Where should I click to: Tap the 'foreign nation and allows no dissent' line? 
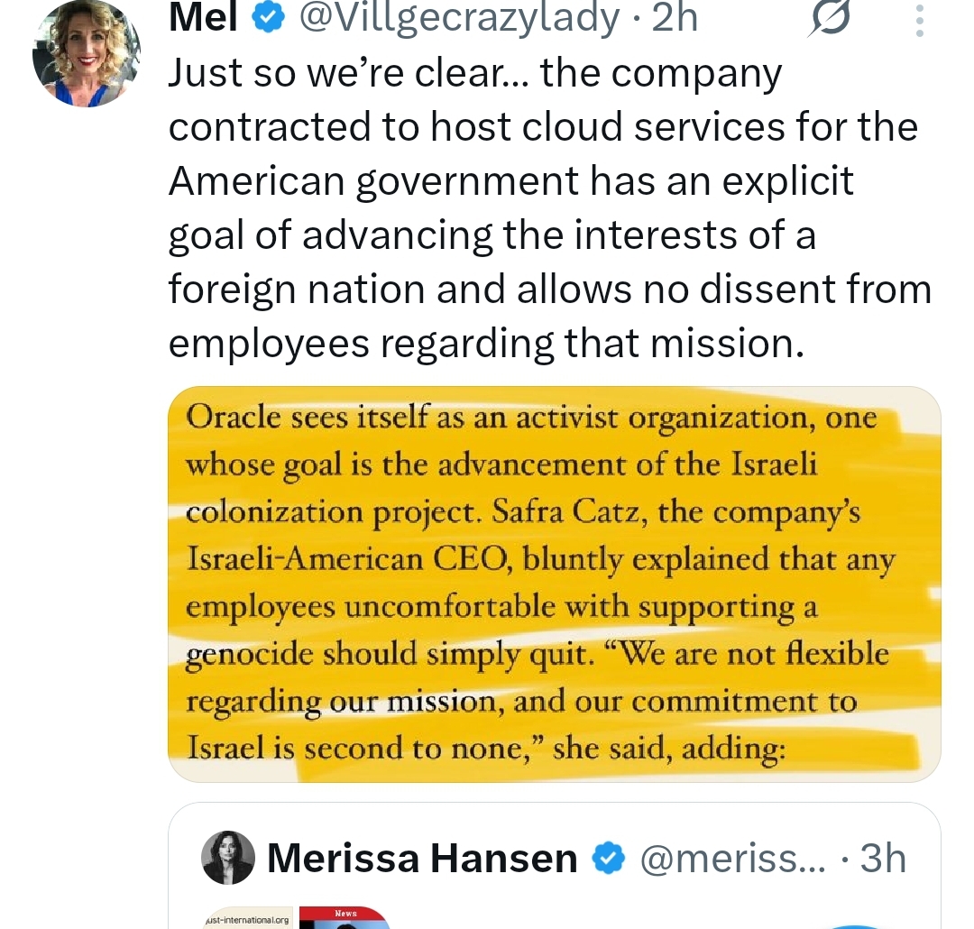coord(550,290)
